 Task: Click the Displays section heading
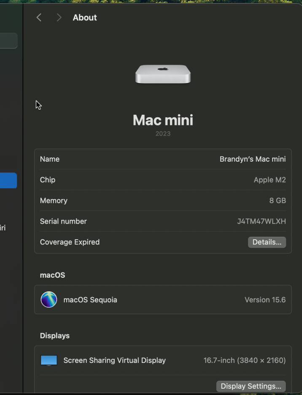point(55,335)
